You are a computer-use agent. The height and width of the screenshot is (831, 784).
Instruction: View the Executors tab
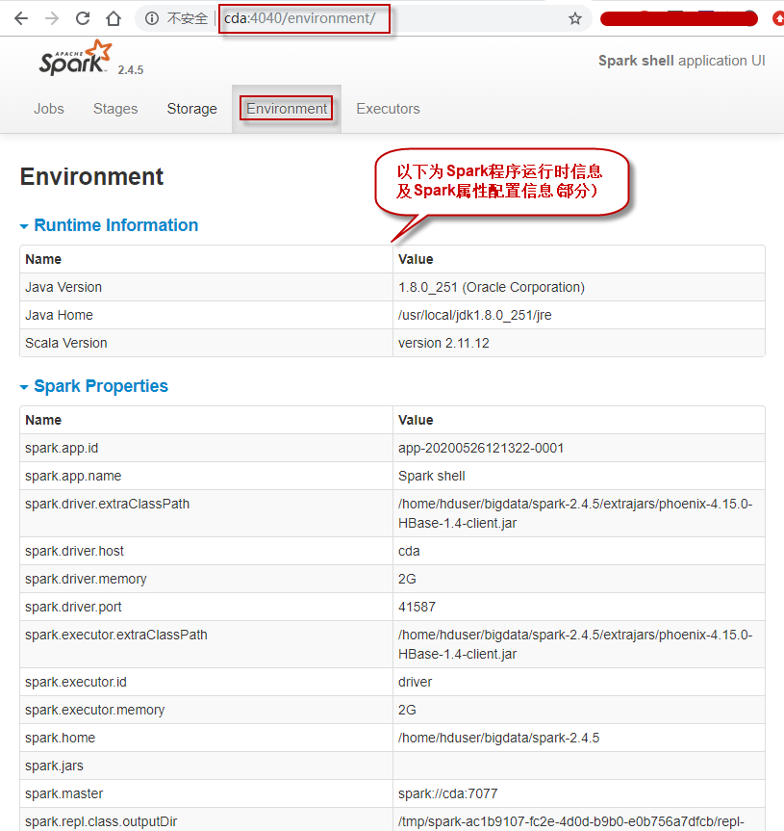(388, 109)
